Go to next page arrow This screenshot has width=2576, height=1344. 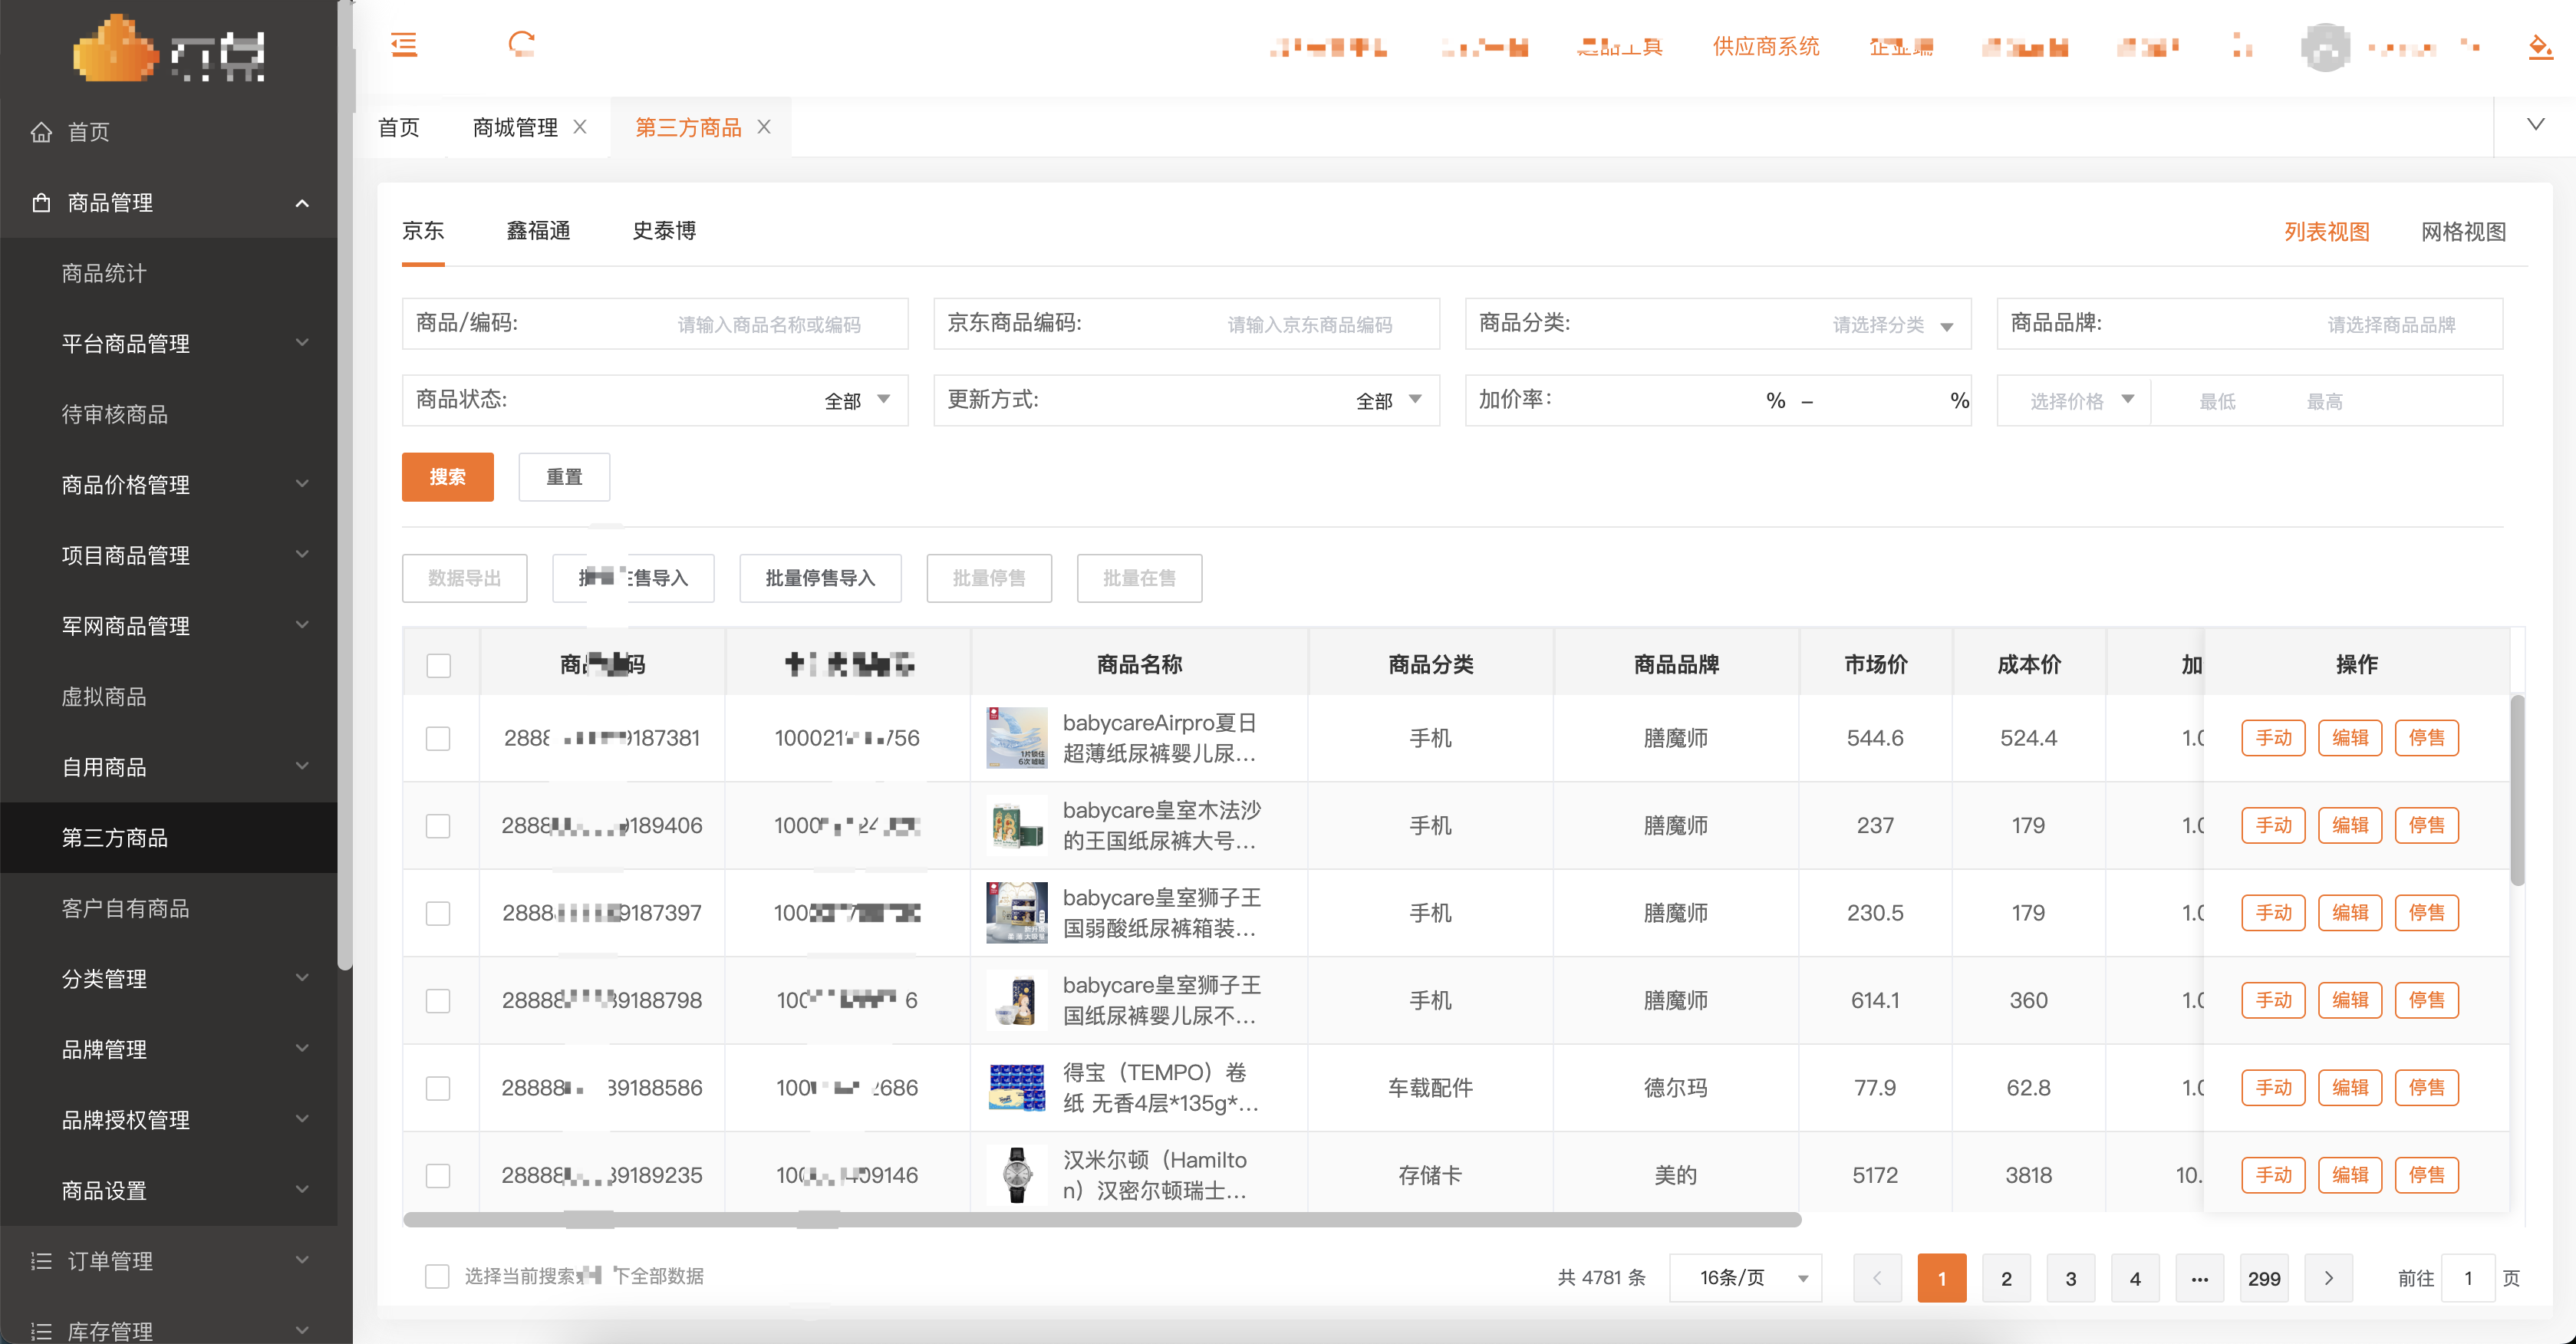[2328, 1278]
